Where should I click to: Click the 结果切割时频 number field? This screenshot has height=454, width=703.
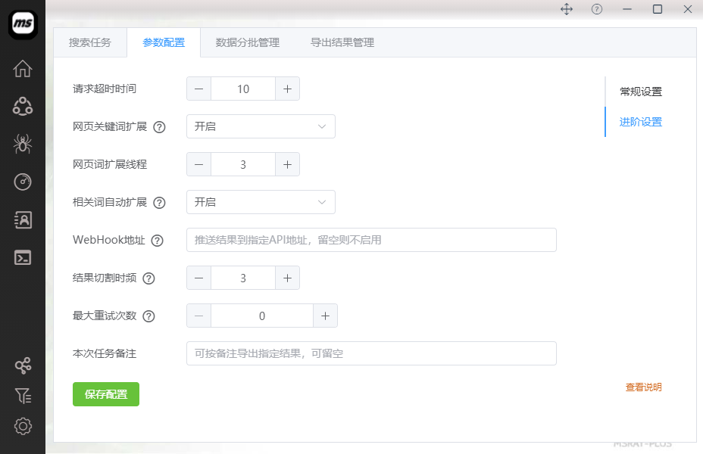tap(243, 278)
